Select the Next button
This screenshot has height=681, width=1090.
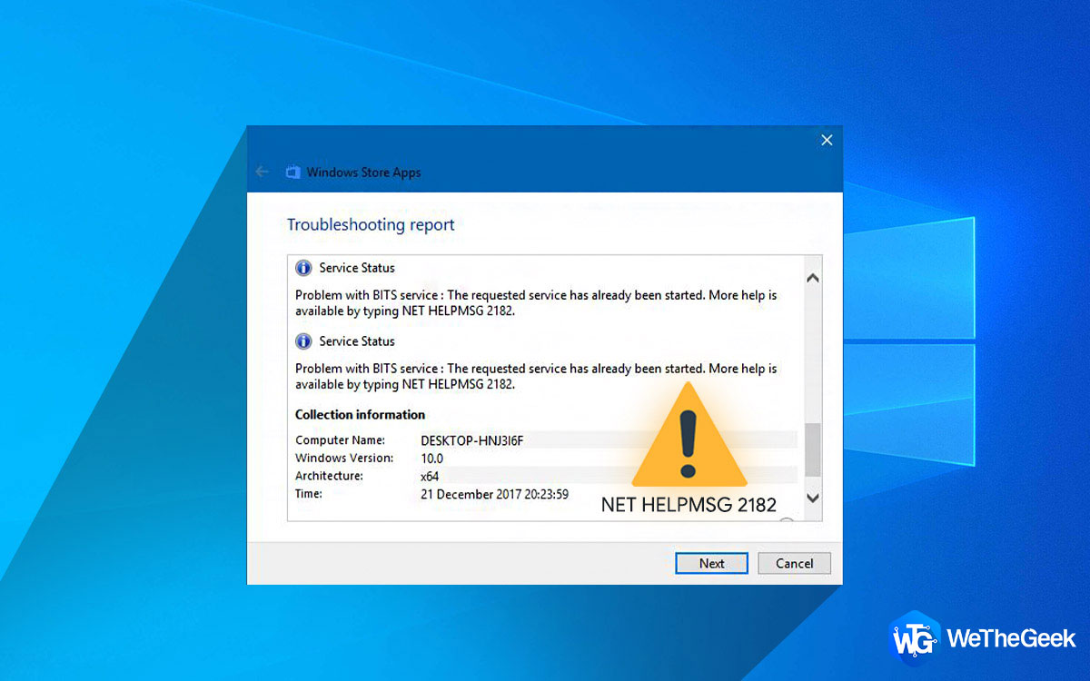[x=711, y=563]
